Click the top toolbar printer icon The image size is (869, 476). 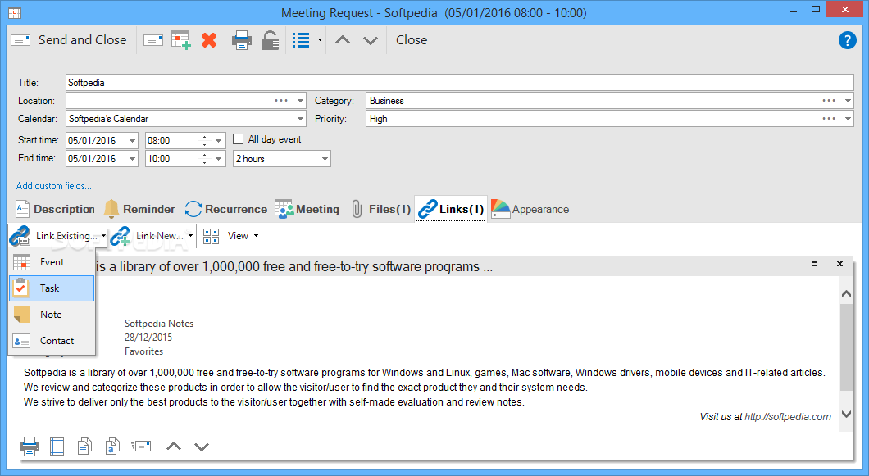point(242,40)
